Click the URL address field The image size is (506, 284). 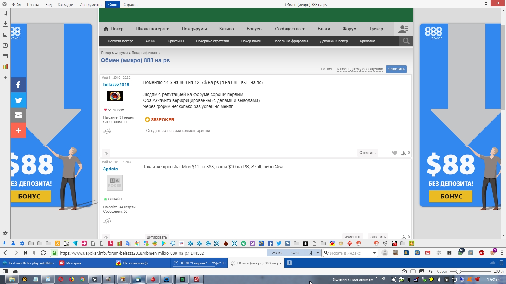tap(163, 253)
